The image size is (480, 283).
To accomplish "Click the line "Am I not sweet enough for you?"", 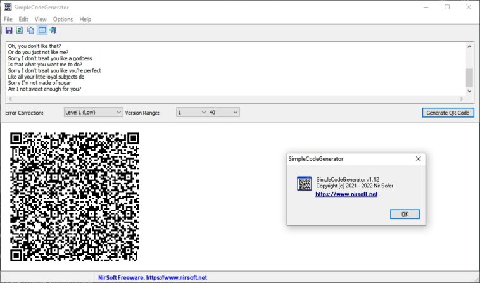I will pos(45,89).
